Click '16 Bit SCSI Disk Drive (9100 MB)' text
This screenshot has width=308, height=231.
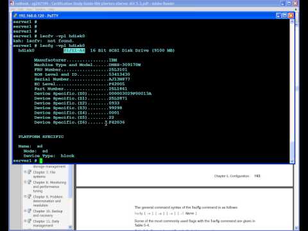click(x=132, y=51)
